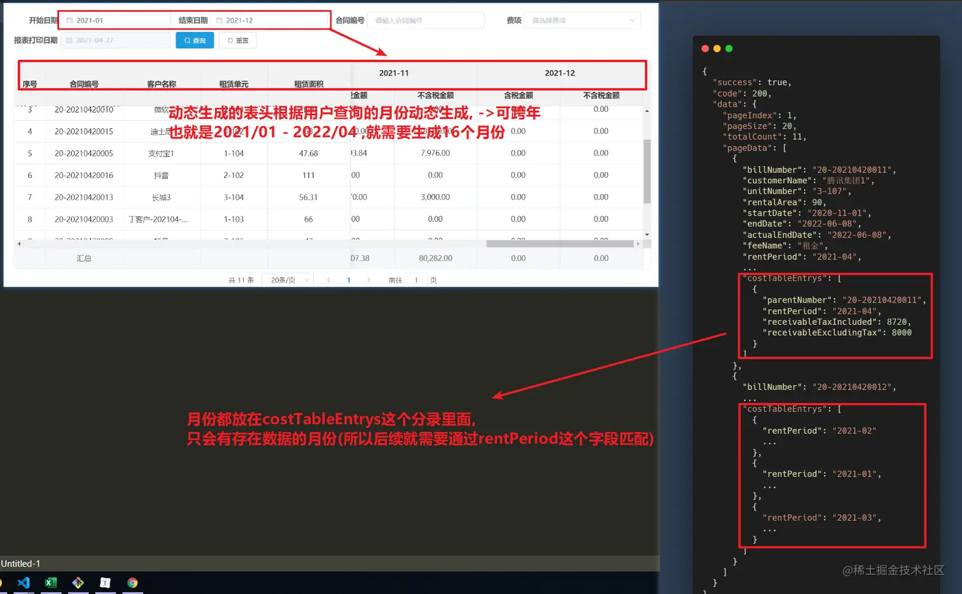Screen dimensions: 962x594
Task: Click the 2021-12 month column header
Action: coord(560,73)
